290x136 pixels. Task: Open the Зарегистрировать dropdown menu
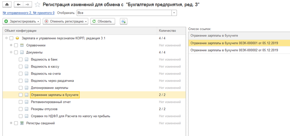(x=22, y=21)
